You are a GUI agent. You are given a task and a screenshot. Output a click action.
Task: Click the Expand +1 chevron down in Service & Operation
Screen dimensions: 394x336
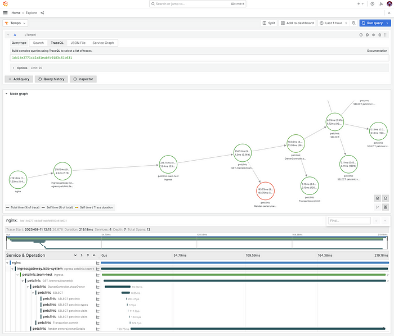coord(75,255)
